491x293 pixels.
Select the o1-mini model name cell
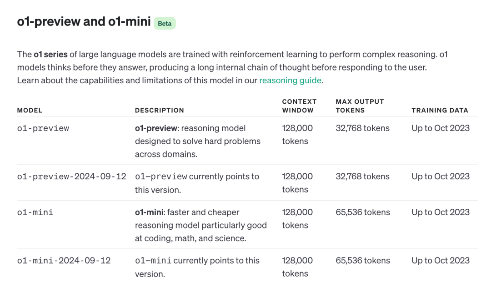[x=35, y=212]
